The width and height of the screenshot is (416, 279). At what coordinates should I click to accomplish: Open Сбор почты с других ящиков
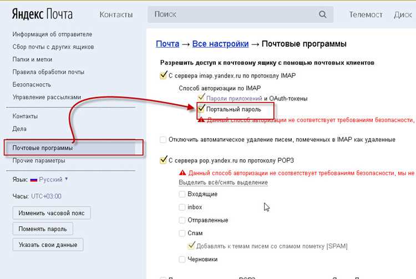tap(53, 47)
